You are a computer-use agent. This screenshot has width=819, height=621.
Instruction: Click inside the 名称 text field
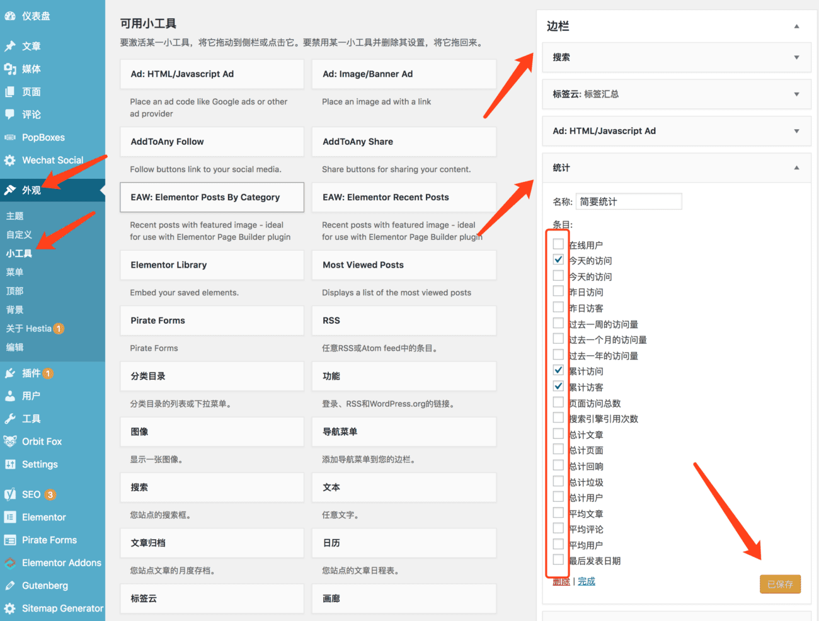628,201
